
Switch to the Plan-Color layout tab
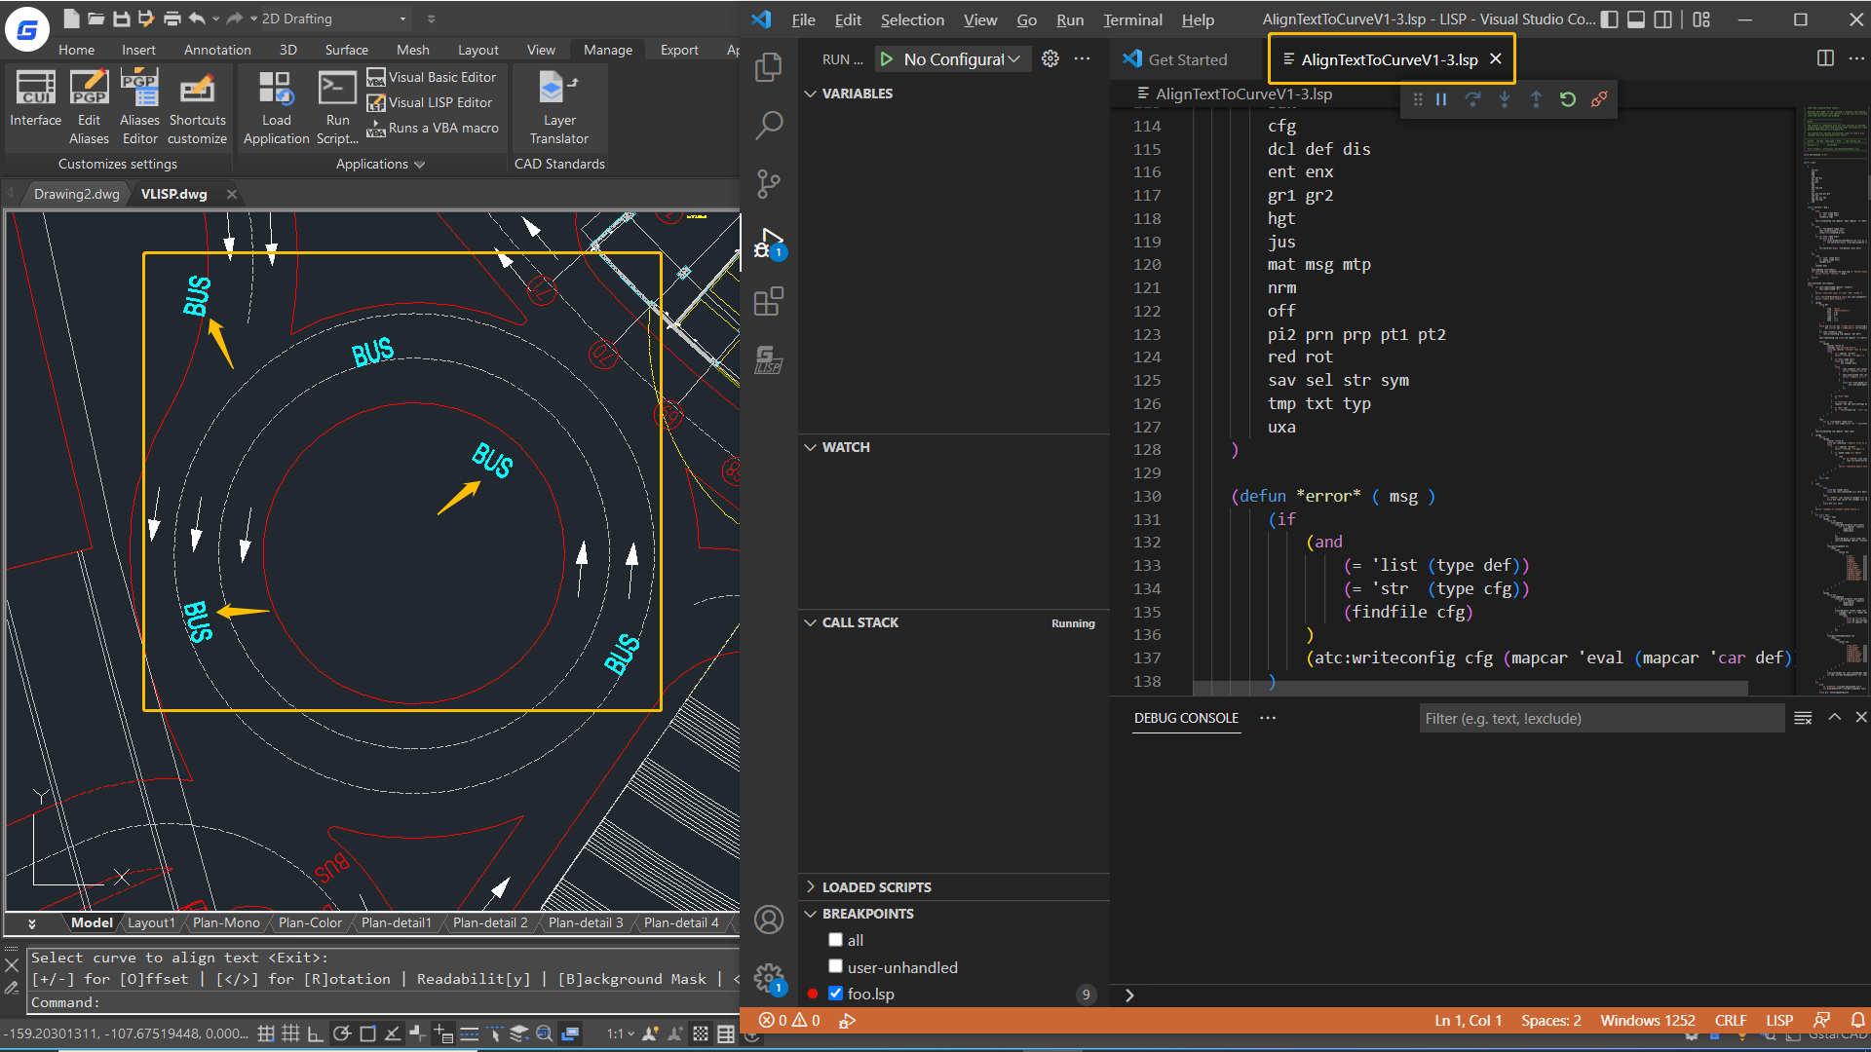[310, 922]
